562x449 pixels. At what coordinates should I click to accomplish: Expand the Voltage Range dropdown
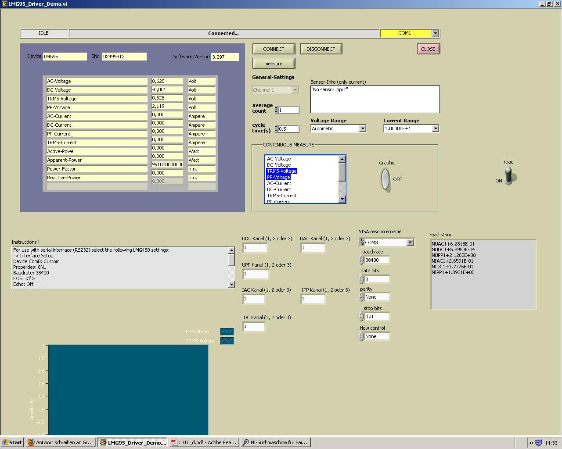point(363,128)
